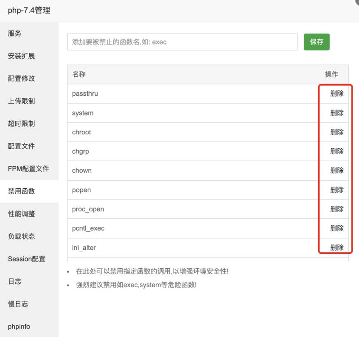The height and width of the screenshot is (337, 359).
Task: Open FPM配置文件 tab
Action: (28, 169)
